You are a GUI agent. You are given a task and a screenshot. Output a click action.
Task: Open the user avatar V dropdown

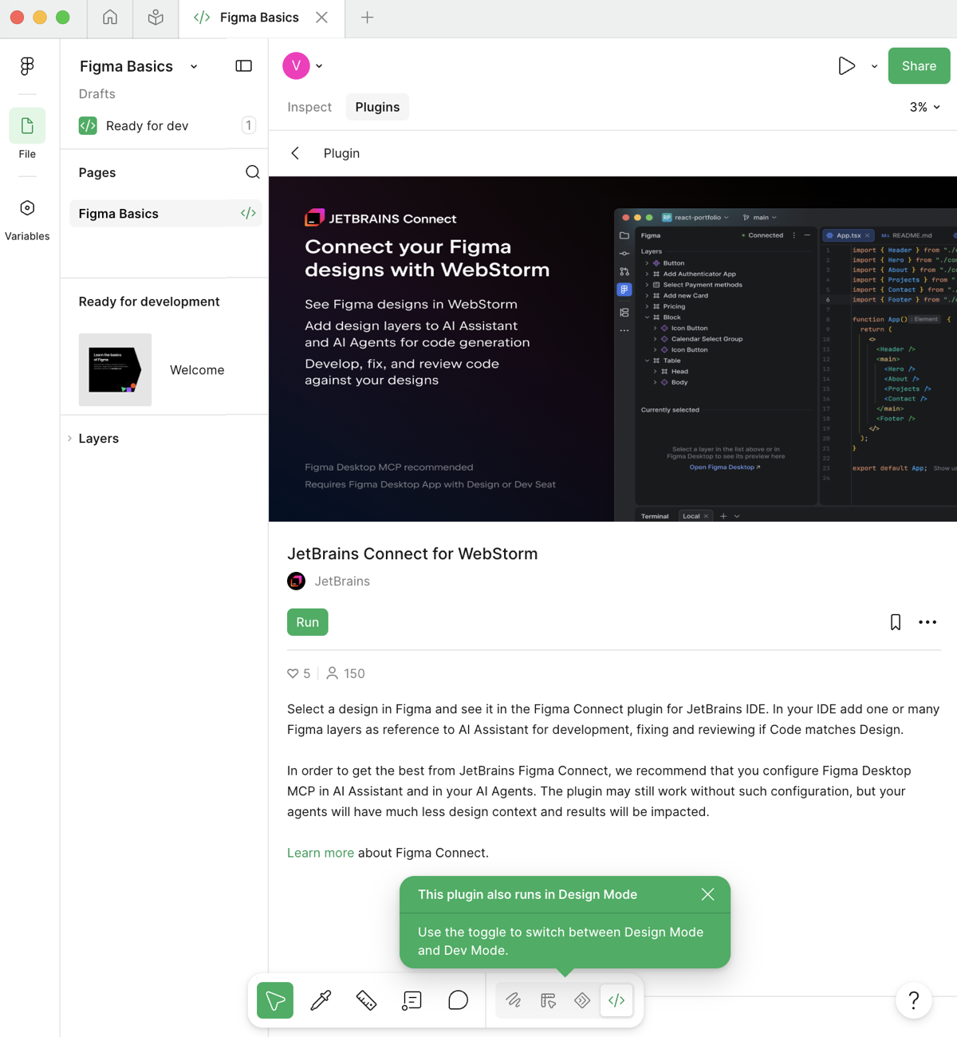click(303, 66)
